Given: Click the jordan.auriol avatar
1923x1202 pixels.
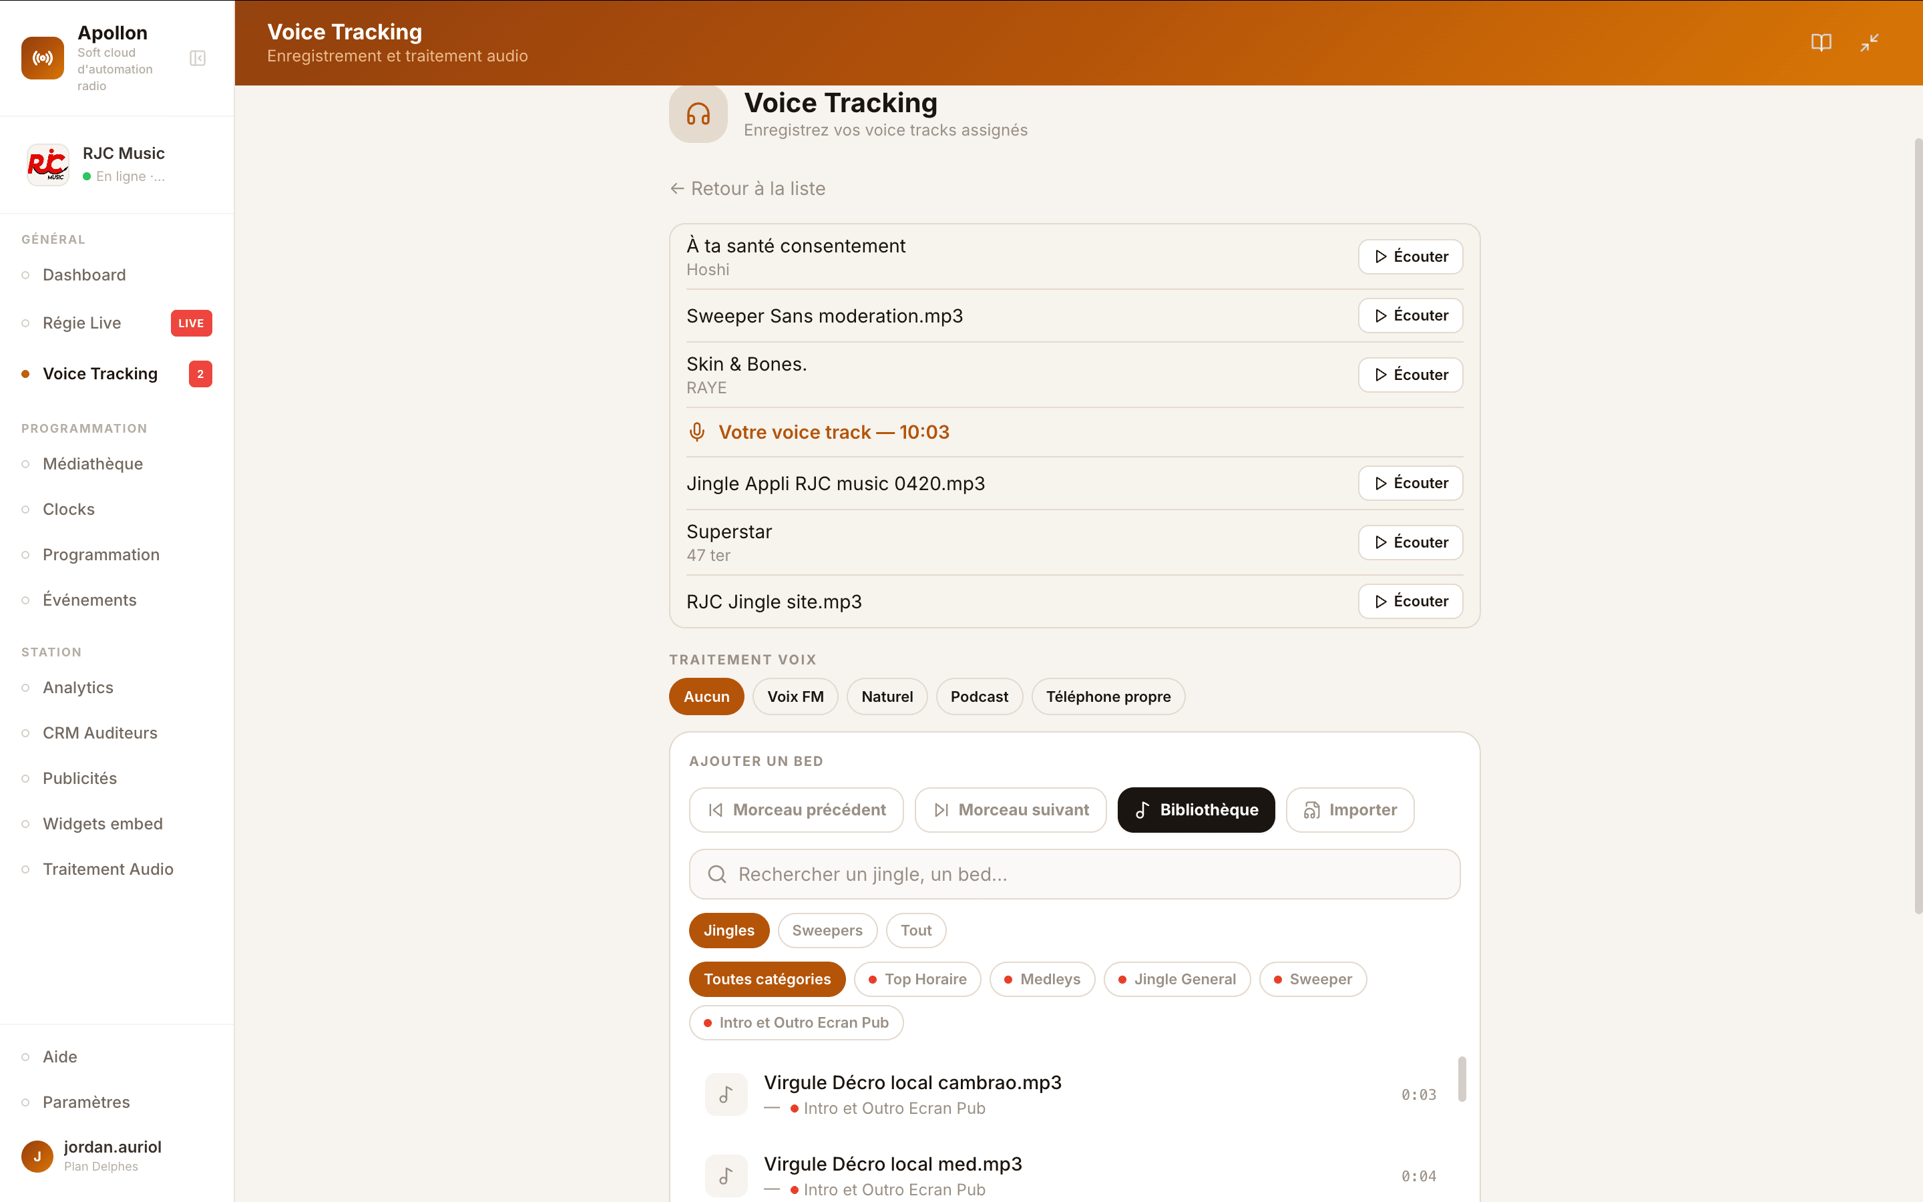Looking at the screenshot, I should pyautogui.click(x=37, y=1156).
